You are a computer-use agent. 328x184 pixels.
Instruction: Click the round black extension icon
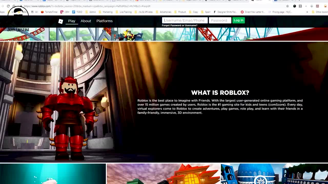click(294, 6)
